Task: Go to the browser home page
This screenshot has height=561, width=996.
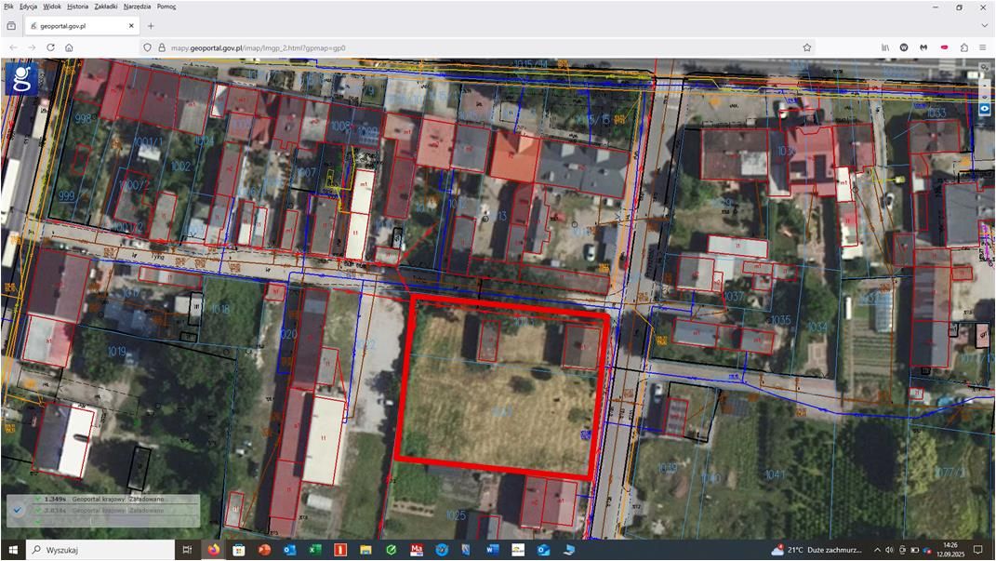Action: [69, 47]
